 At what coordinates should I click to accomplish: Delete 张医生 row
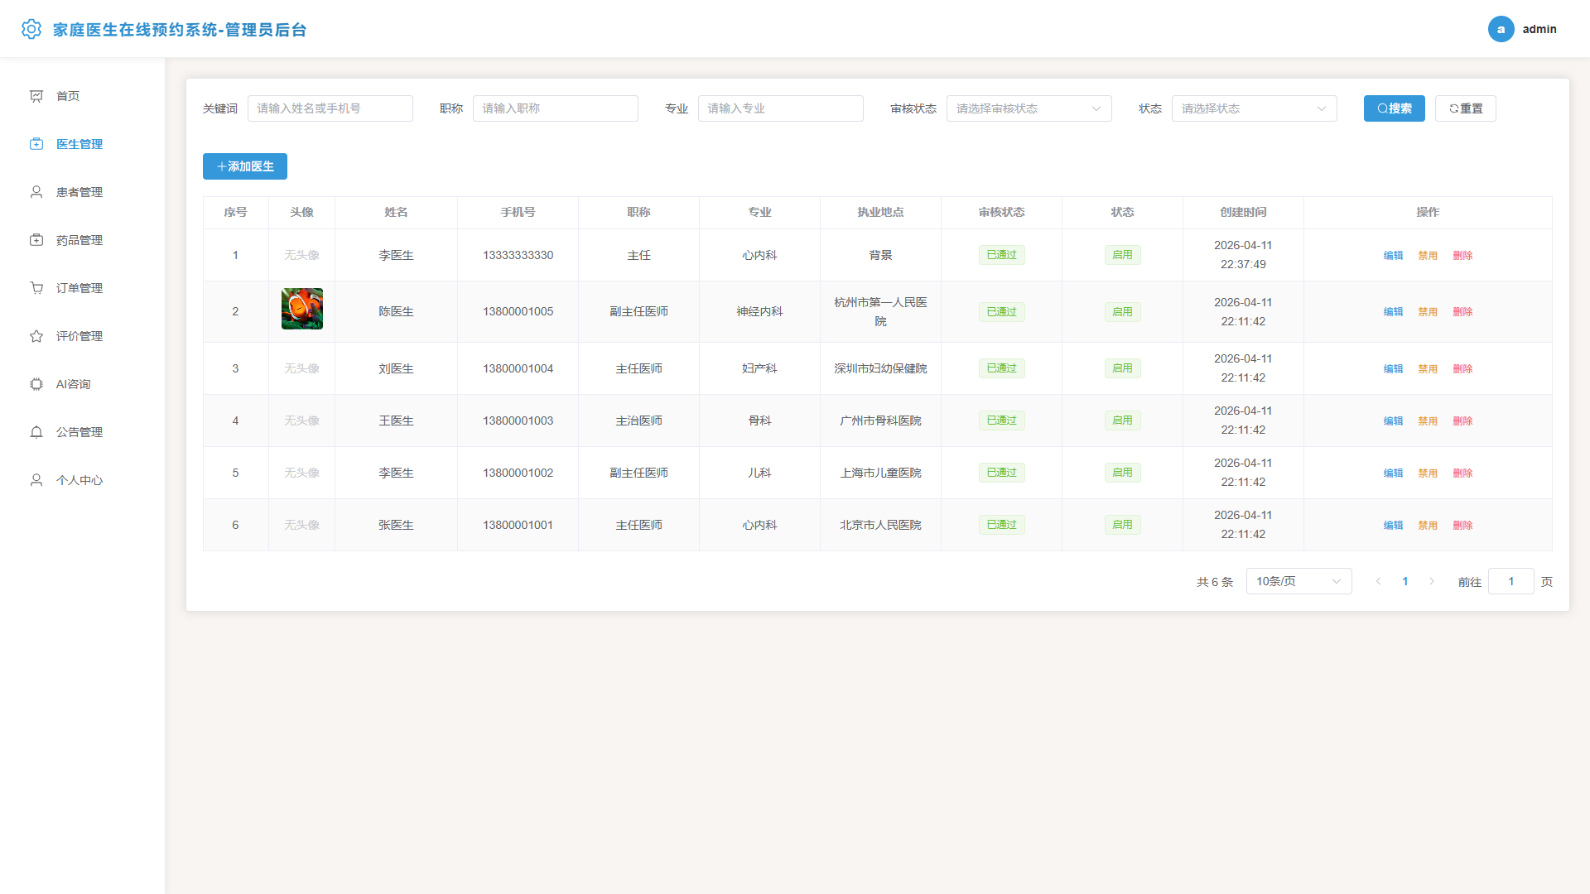click(1462, 526)
